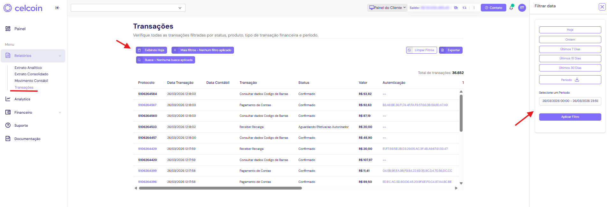
Task: Open the notifications bell
Action: (x=511, y=8)
